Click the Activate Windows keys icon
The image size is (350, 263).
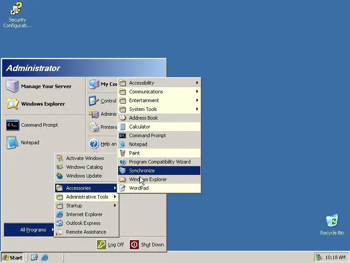click(59, 158)
